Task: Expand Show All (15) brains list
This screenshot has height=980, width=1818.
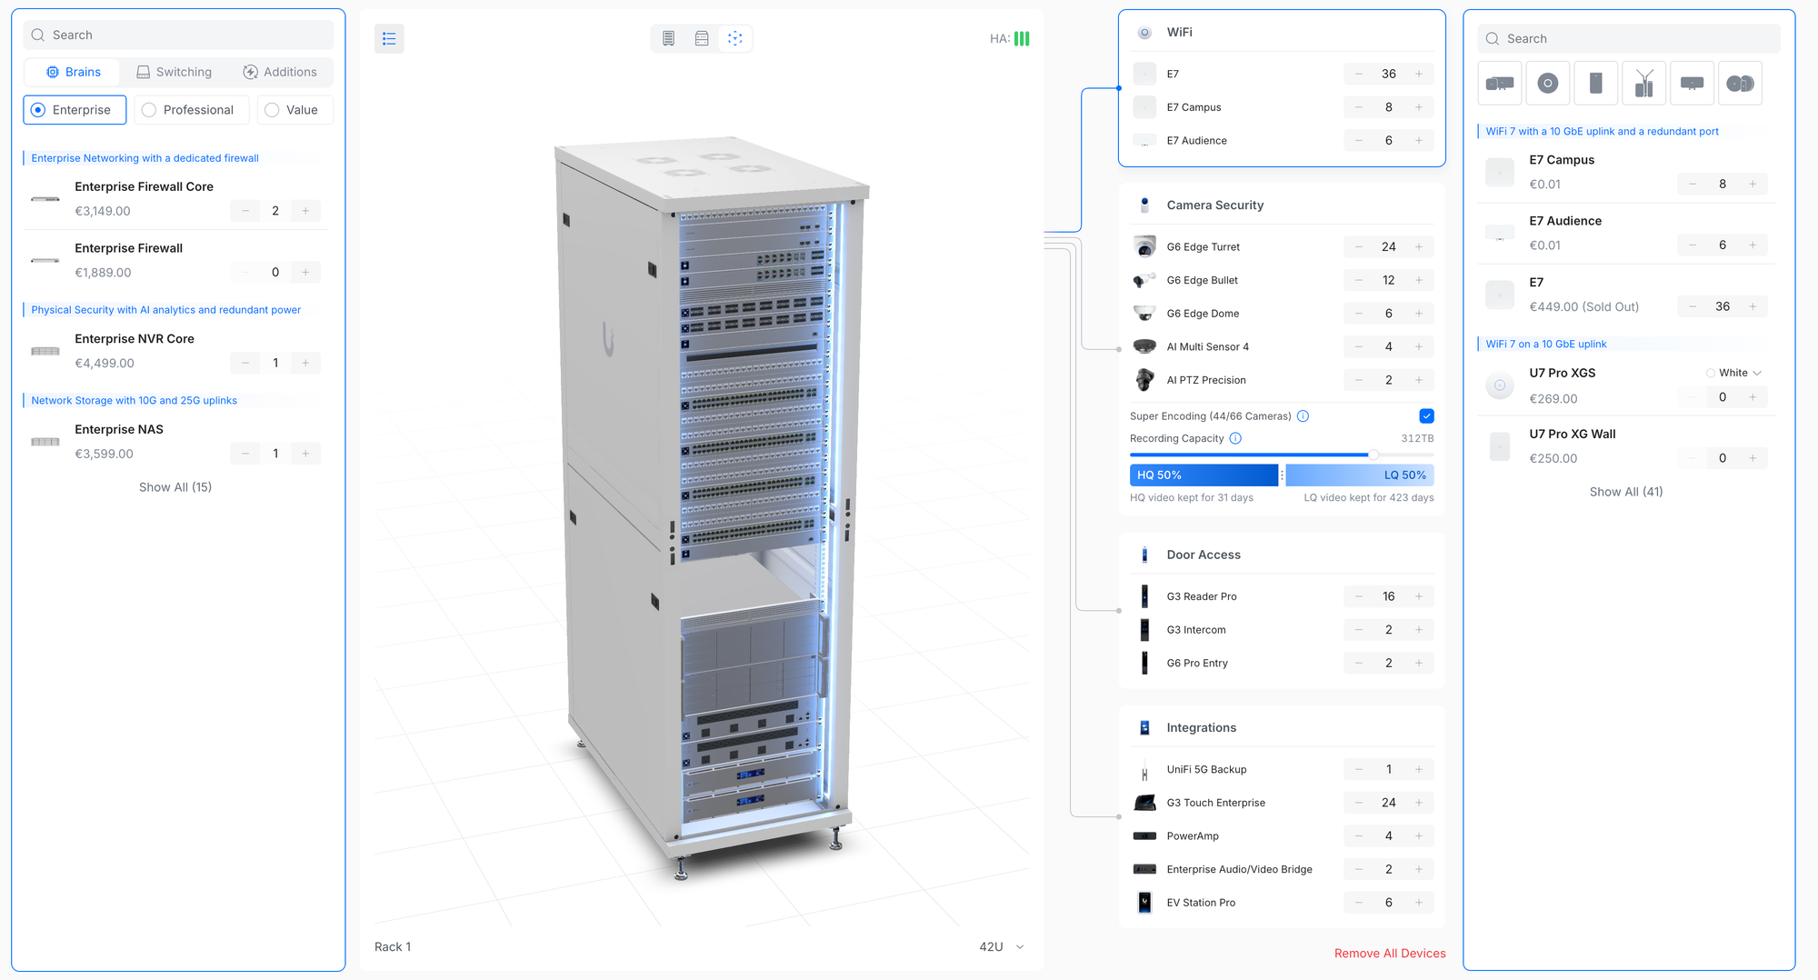Action: (x=175, y=487)
